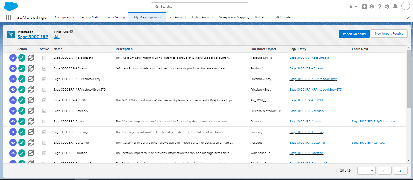Screen dimensions: 413x180
Task: Toggle Active checkbox for ERP-Customer
Action: click(44, 143)
